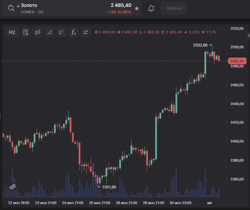Add Золото to favorites with the star
The width and height of the screenshot is (250, 210).
tap(137, 9)
